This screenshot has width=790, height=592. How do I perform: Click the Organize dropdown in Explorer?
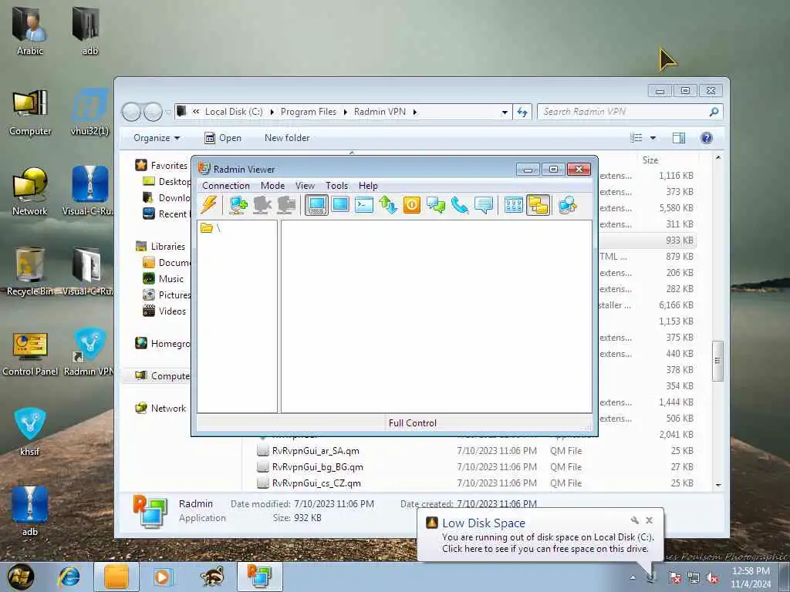(157, 138)
